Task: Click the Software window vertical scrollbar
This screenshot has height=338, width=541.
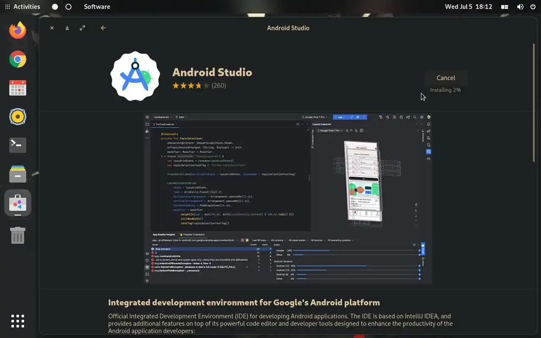Action: click(534, 102)
